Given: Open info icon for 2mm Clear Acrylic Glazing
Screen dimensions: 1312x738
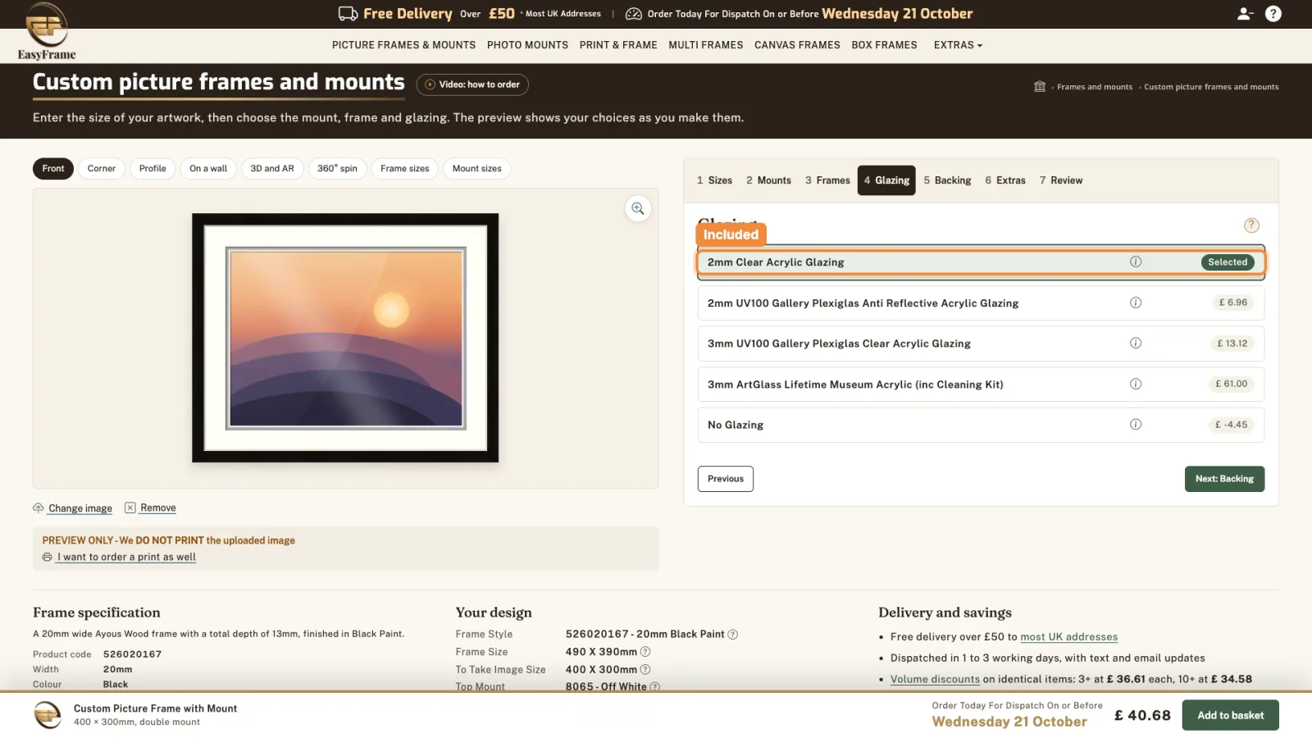Looking at the screenshot, I should (x=1136, y=262).
